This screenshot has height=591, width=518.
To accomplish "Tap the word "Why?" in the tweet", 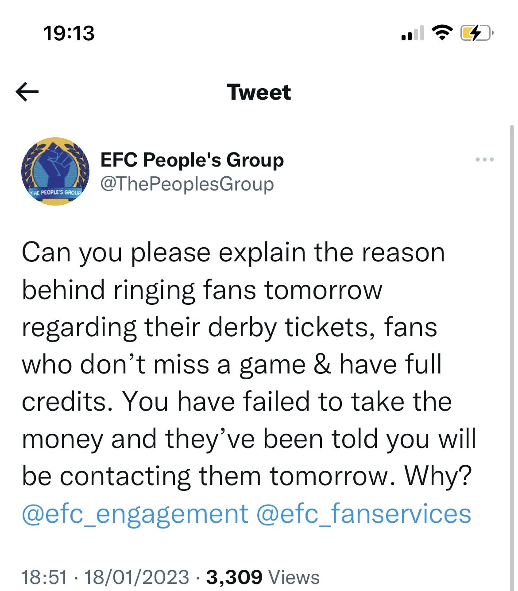I will (438, 477).
